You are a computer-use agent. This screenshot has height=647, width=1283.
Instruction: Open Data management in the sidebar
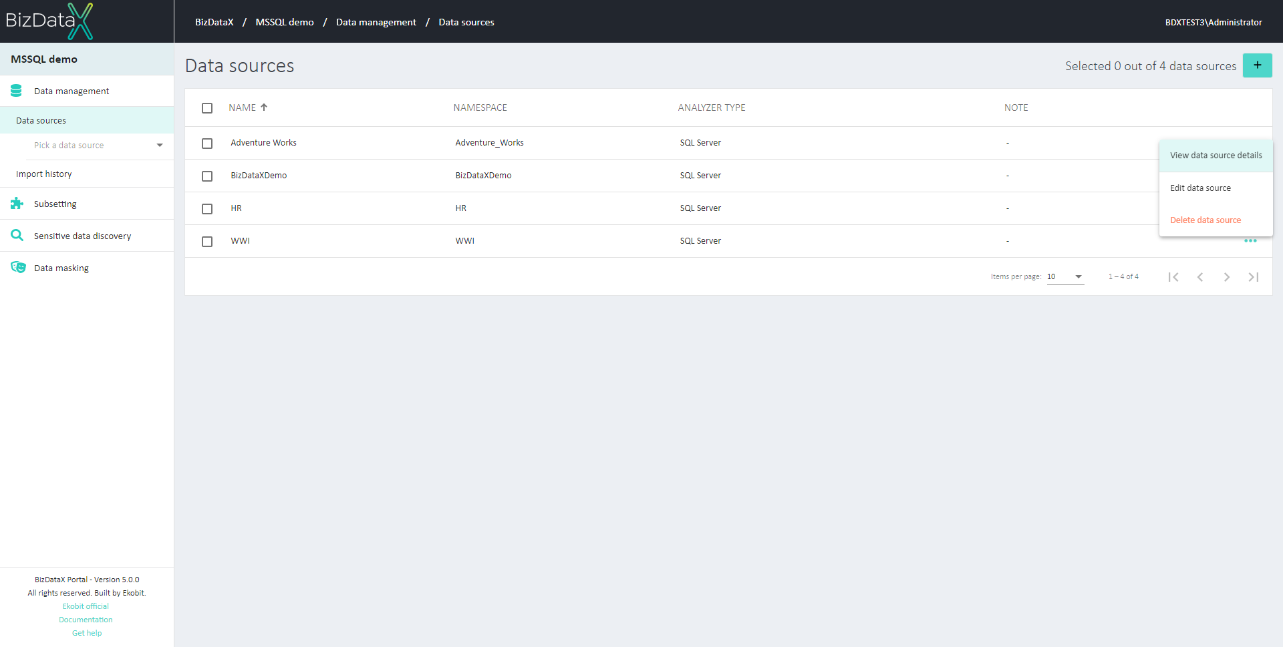coord(87,91)
